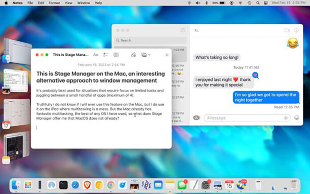The height and width of the screenshot is (194, 310).
Task: Switch to the bottom Stage Manager thumbnail with Notes icon
Action: [x=16, y=148]
